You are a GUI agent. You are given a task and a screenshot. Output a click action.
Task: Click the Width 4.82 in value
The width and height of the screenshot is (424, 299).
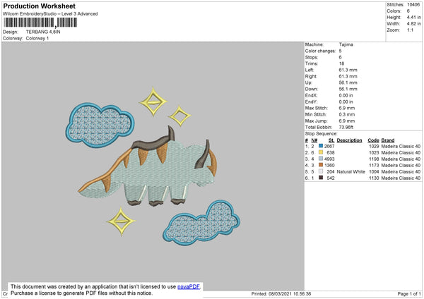(x=414, y=24)
